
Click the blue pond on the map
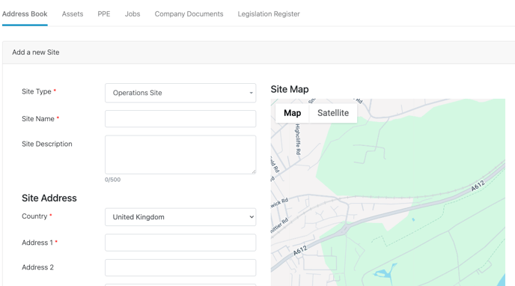click(386, 272)
